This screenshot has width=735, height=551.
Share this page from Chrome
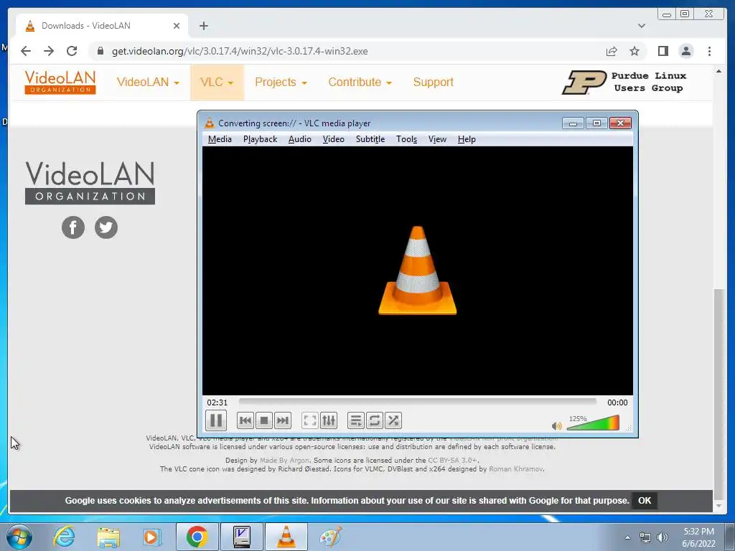coord(612,51)
